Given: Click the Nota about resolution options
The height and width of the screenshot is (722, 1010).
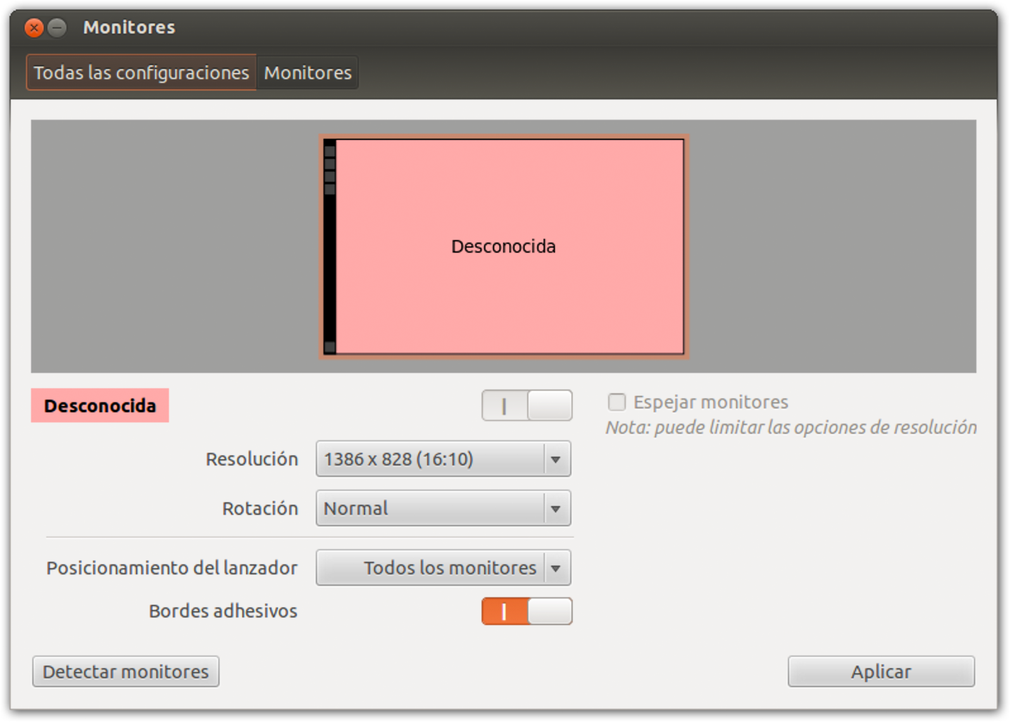Looking at the screenshot, I should 791,427.
